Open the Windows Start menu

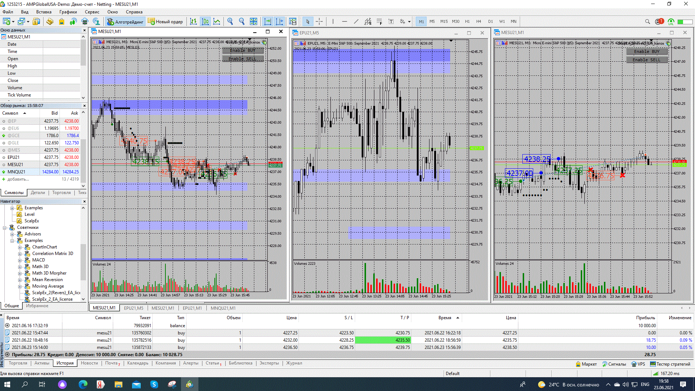(7, 384)
